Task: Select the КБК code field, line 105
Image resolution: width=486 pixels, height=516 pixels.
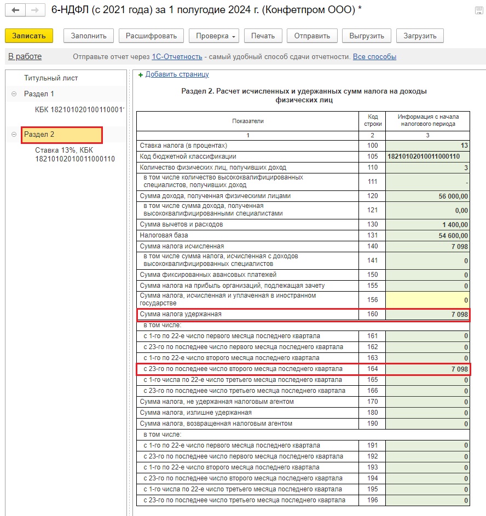Action: pyautogui.click(x=427, y=156)
